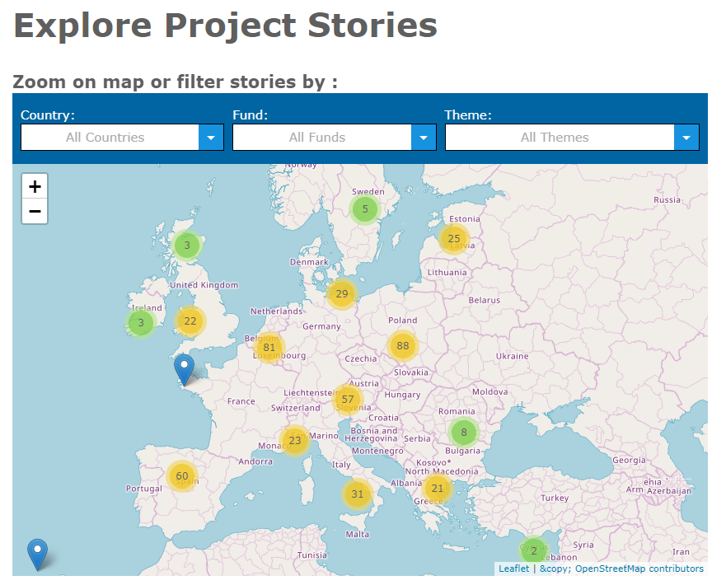This screenshot has height=585, width=726.
Task: Open the All Funds dropdown
Action: click(x=335, y=137)
